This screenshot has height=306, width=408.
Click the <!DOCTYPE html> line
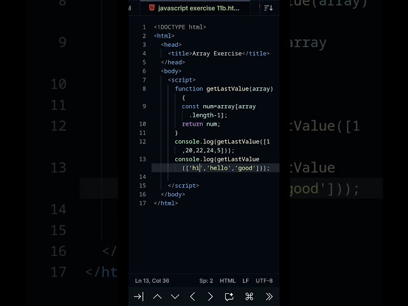tap(180, 27)
